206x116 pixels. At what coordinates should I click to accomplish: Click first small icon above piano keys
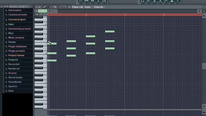tap(37, 14)
